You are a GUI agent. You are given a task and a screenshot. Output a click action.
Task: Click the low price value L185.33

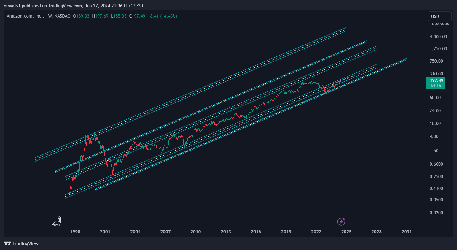tap(119, 16)
